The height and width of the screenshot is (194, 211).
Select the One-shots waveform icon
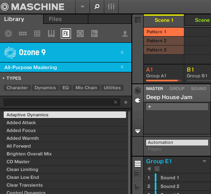pos(94,33)
